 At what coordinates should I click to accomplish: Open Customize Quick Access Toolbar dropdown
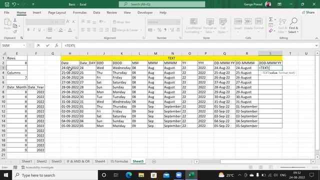(33, 4)
